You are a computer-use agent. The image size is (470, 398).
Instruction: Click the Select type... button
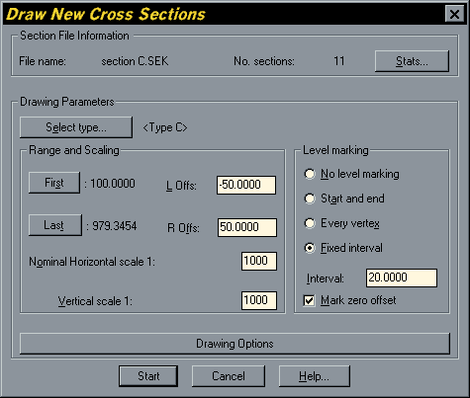[76, 127]
